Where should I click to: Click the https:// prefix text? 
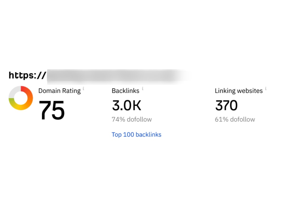27,75
